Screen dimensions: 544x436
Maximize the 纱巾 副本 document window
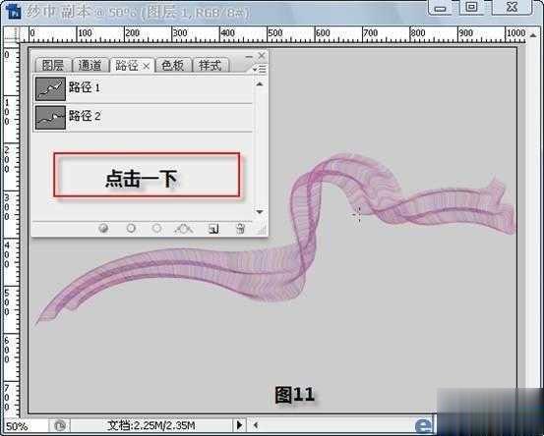[x=471, y=7]
